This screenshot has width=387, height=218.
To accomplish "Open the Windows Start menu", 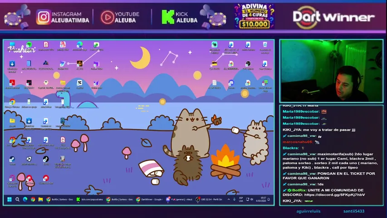I will click(x=10, y=199).
